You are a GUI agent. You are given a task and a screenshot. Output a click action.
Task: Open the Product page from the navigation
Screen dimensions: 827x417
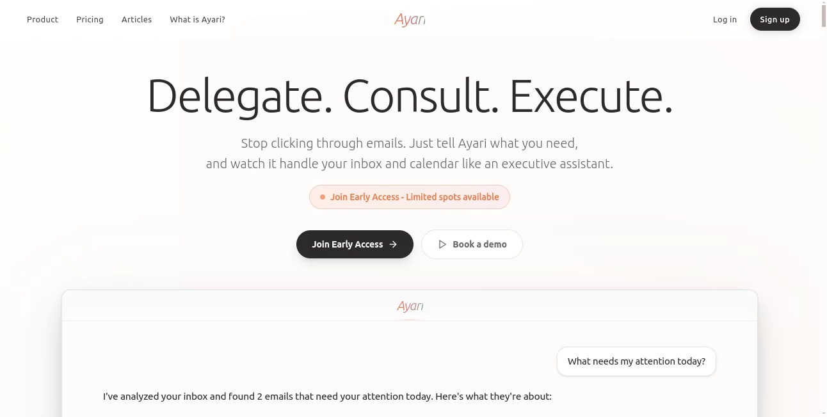pyautogui.click(x=42, y=19)
